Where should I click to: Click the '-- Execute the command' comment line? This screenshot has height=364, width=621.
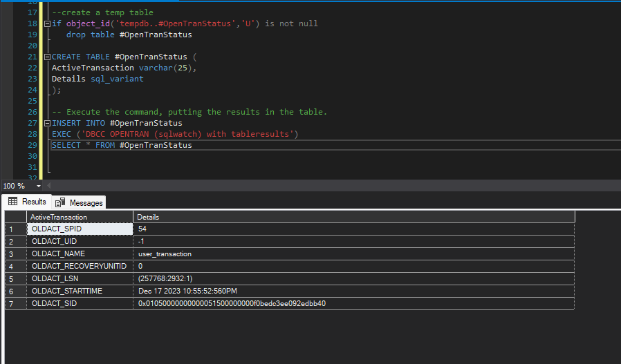coord(189,112)
